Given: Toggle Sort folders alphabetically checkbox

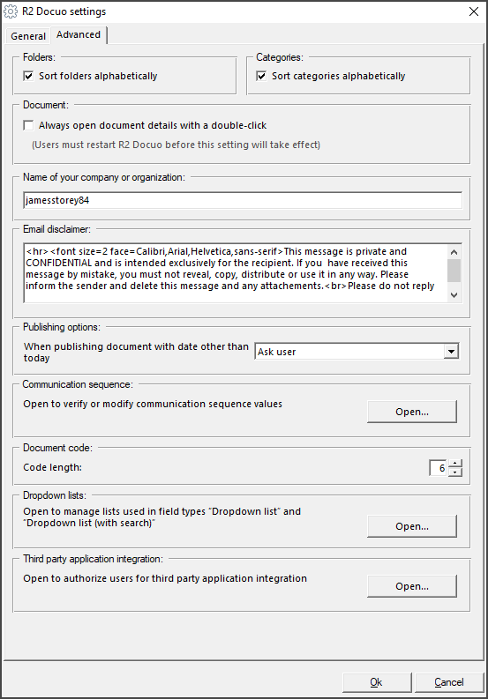Looking at the screenshot, I should click(28, 76).
